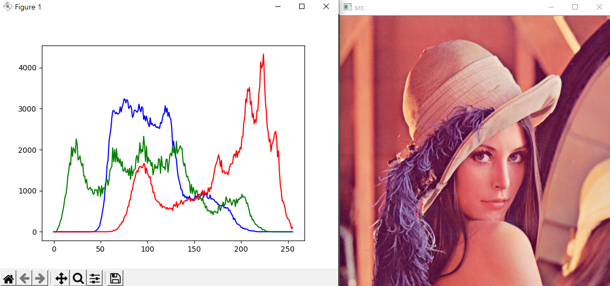Click the y-axis label 1000
Screen dimensions: 610x286
[28, 191]
